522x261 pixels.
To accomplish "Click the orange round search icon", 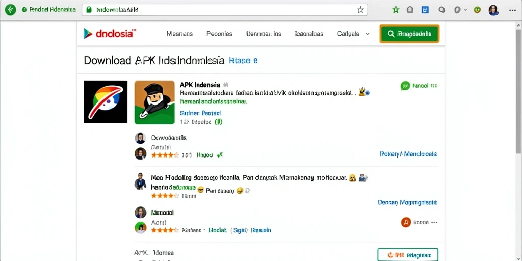I will tap(405, 222).
